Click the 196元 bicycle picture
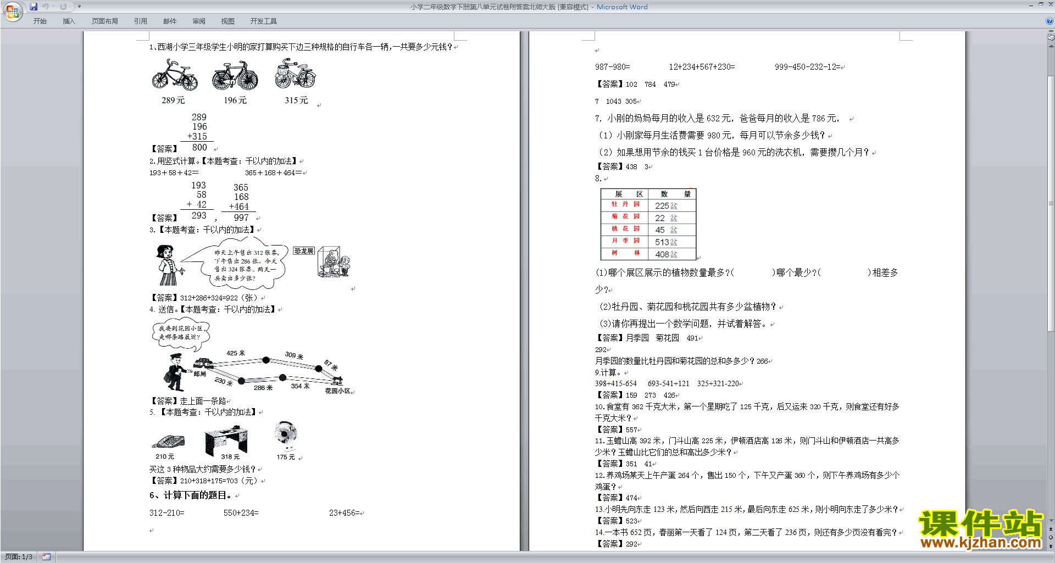This screenshot has width=1055, height=563. pyautogui.click(x=235, y=75)
